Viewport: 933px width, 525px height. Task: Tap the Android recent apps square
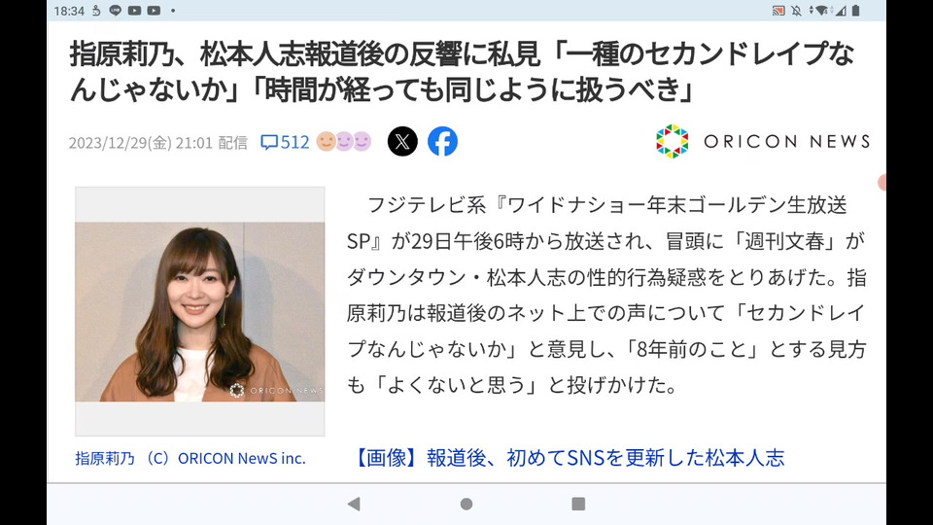578,505
